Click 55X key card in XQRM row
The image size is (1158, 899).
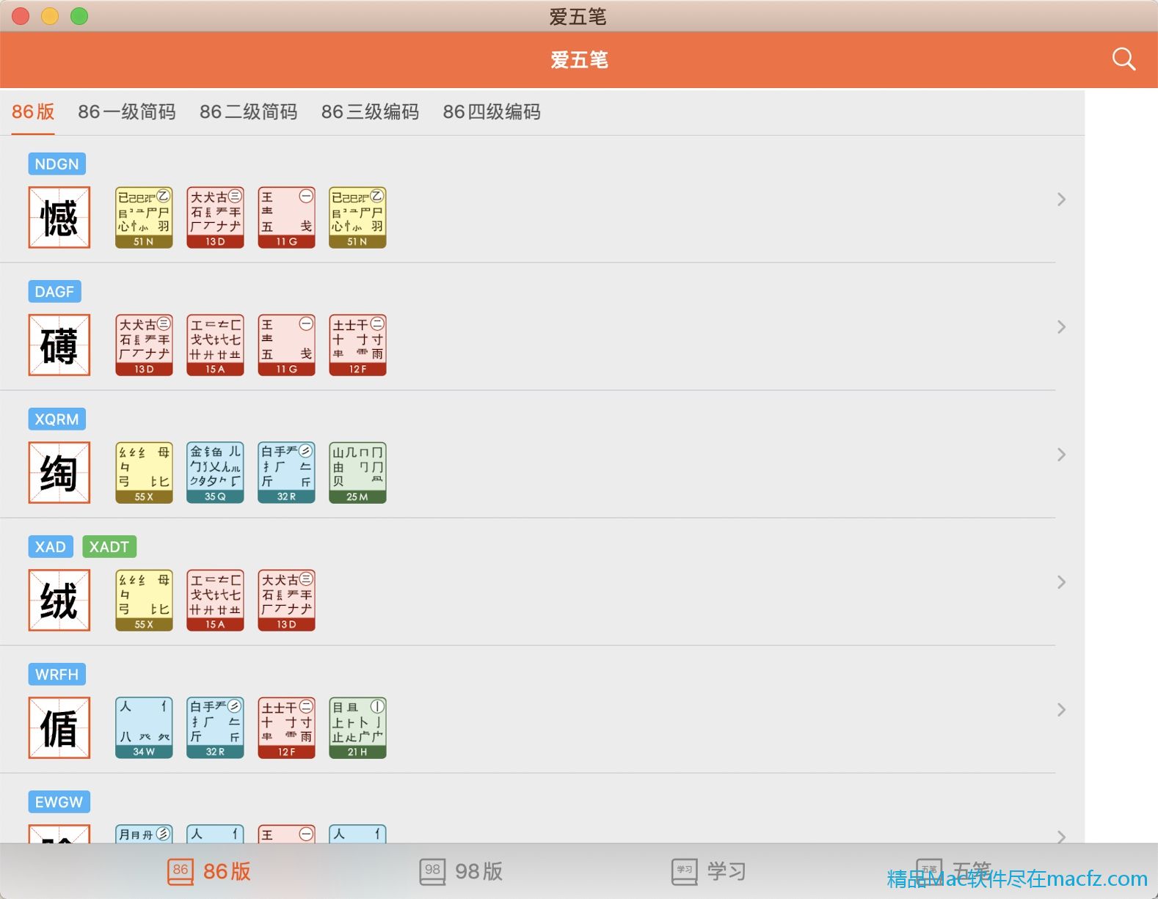click(x=144, y=472)
